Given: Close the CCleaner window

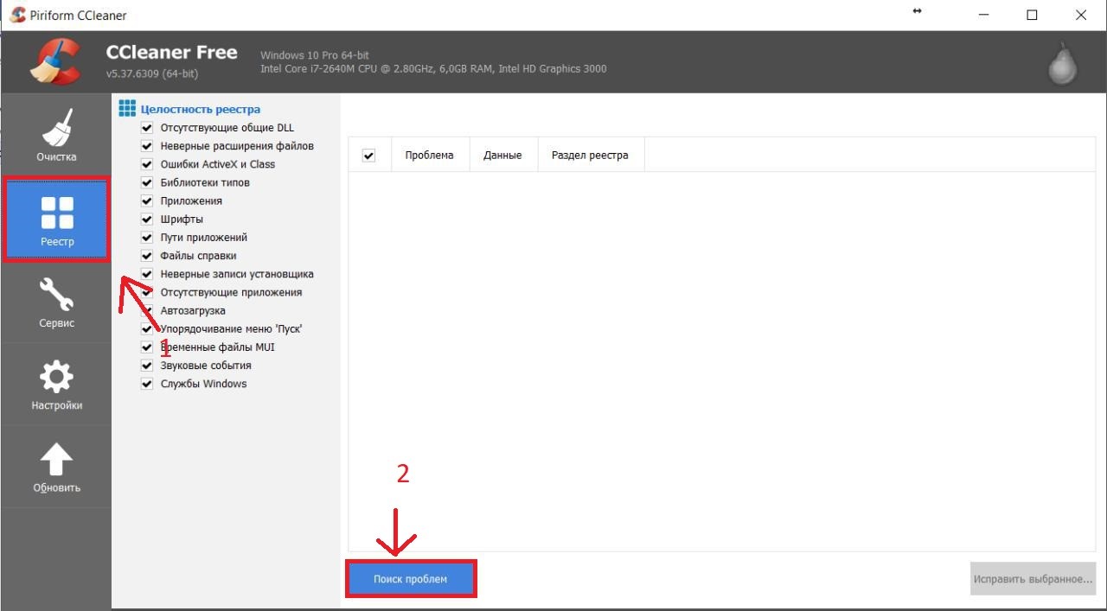Looking at the screenshot, I should click(x=1081, y=15).
